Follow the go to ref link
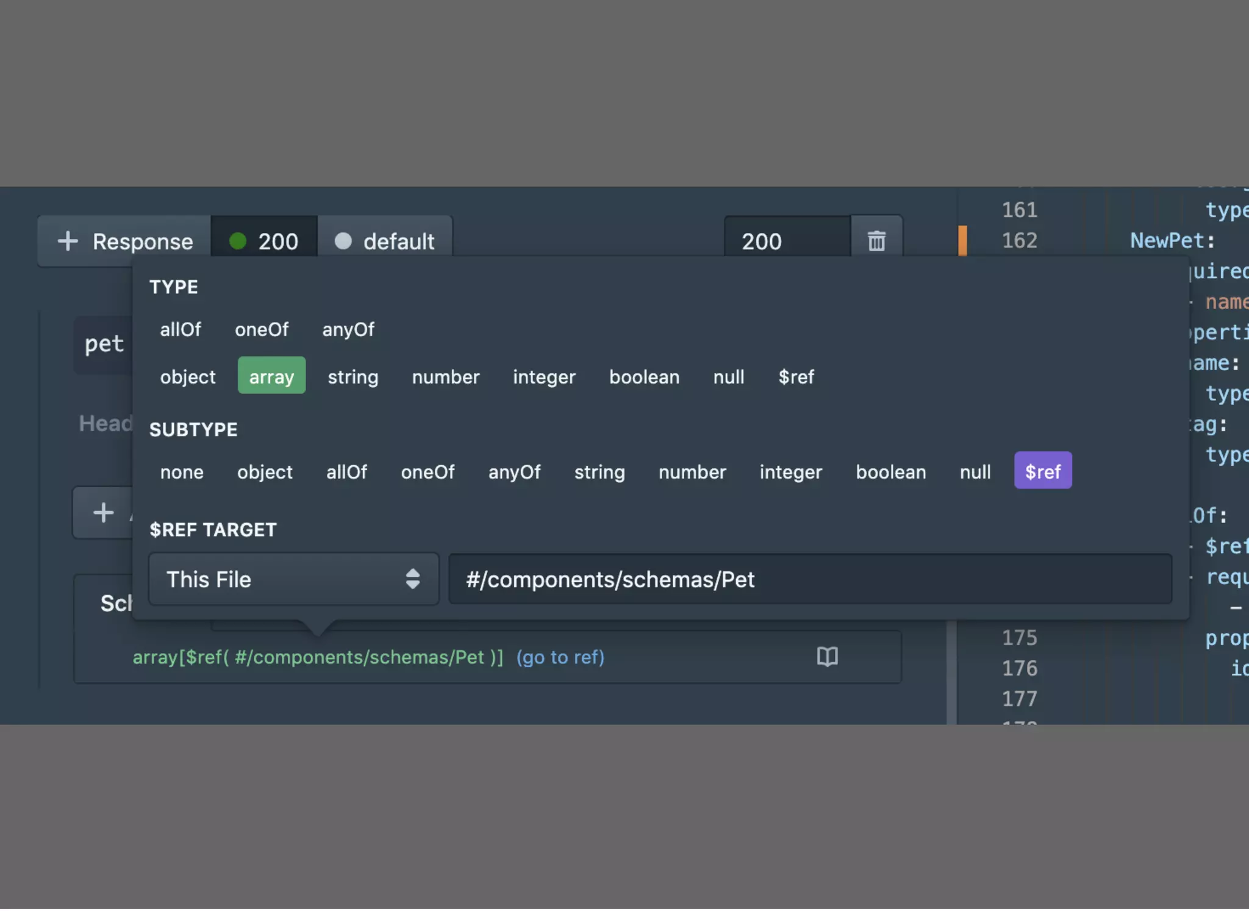The height and width of the screenshot is (911, 1249). [560, 657]
